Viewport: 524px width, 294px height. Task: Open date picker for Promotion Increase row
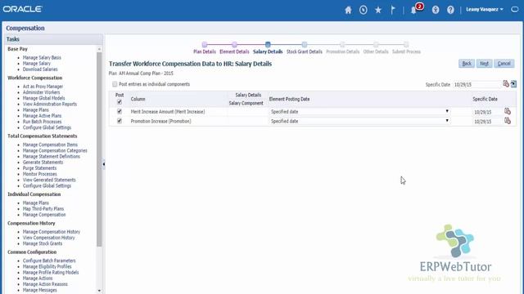pyautogui.click(x=508, y=121)
